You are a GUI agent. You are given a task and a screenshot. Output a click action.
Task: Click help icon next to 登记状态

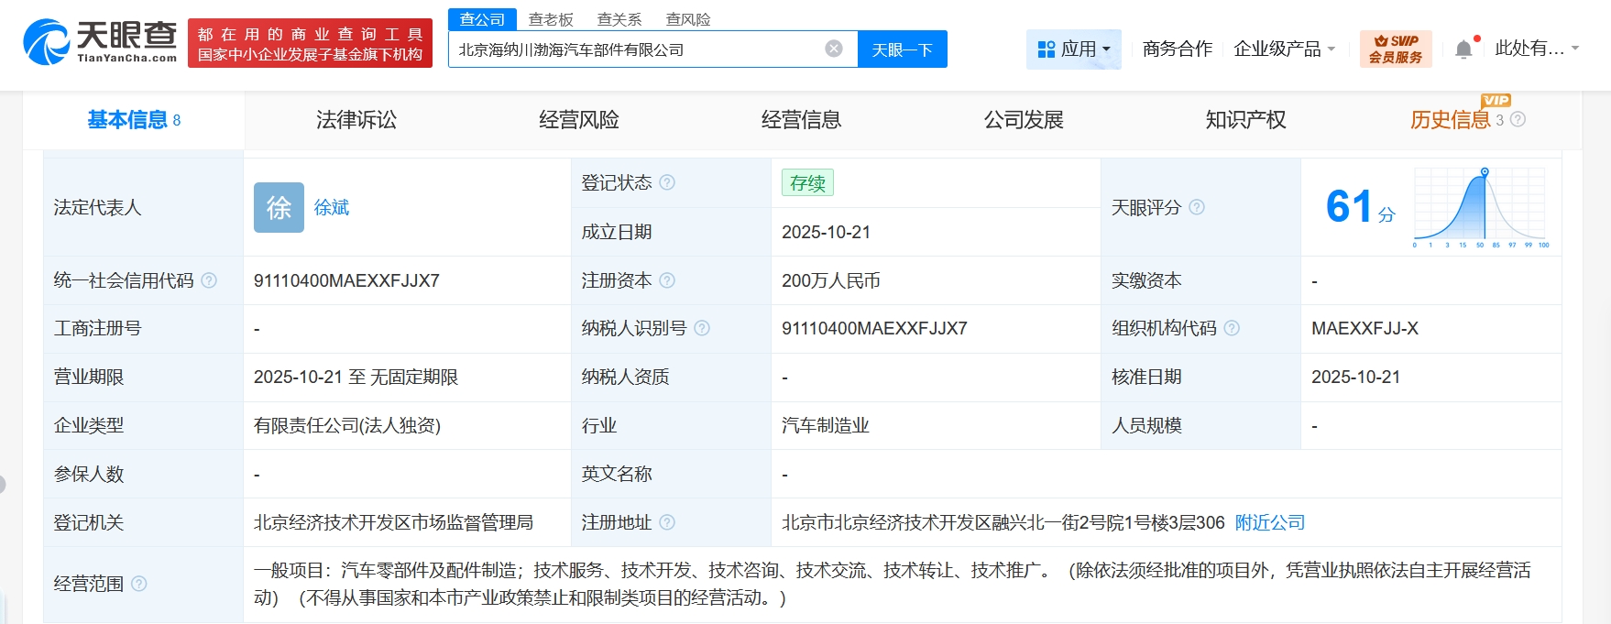click(667, 182)
